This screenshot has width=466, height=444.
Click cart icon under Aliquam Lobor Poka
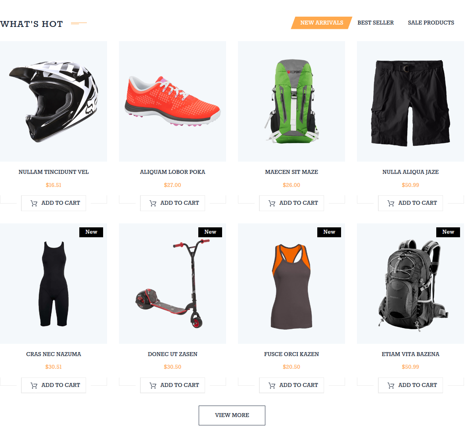click(x=153, y=203)
